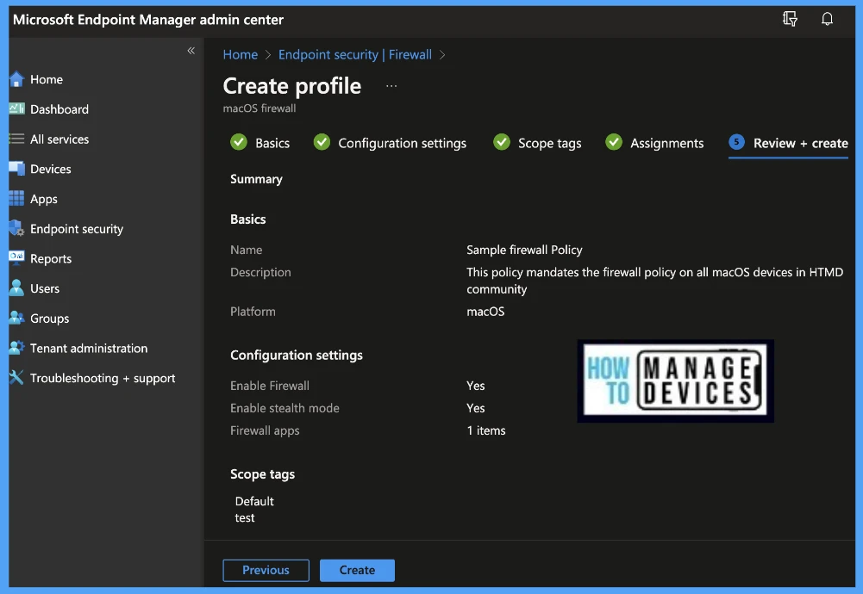Image resolution: width=863 pixels, height=594 pixels.
Task: Collapse the sidebar with double chevron
Action: coord(191,51)
